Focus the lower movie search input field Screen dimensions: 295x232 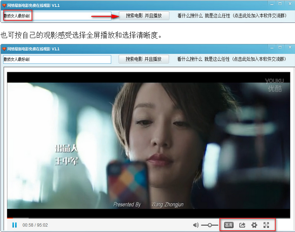pos(57,59)
